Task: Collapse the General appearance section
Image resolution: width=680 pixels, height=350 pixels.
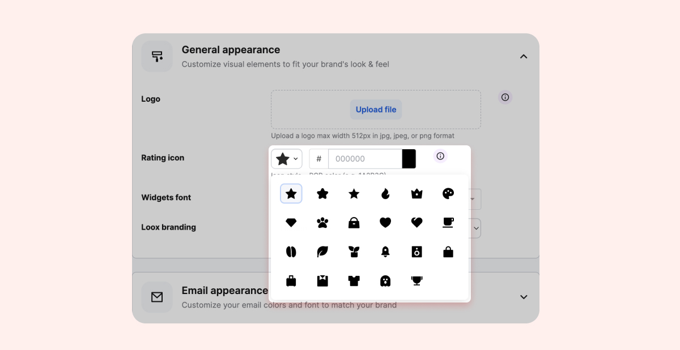Action: (524, 56)
